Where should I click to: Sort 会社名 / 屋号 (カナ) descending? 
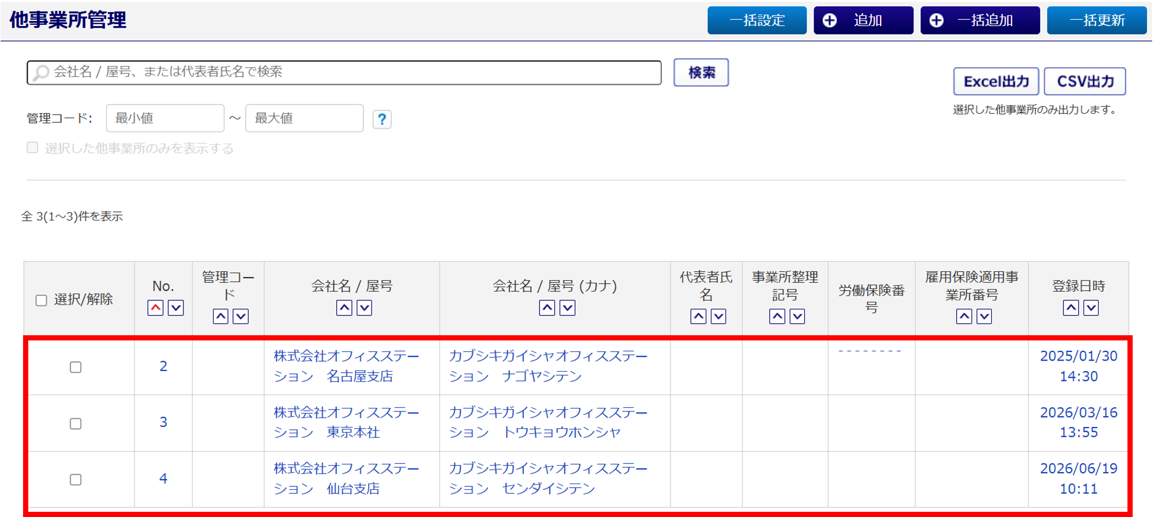pos(568,308)
